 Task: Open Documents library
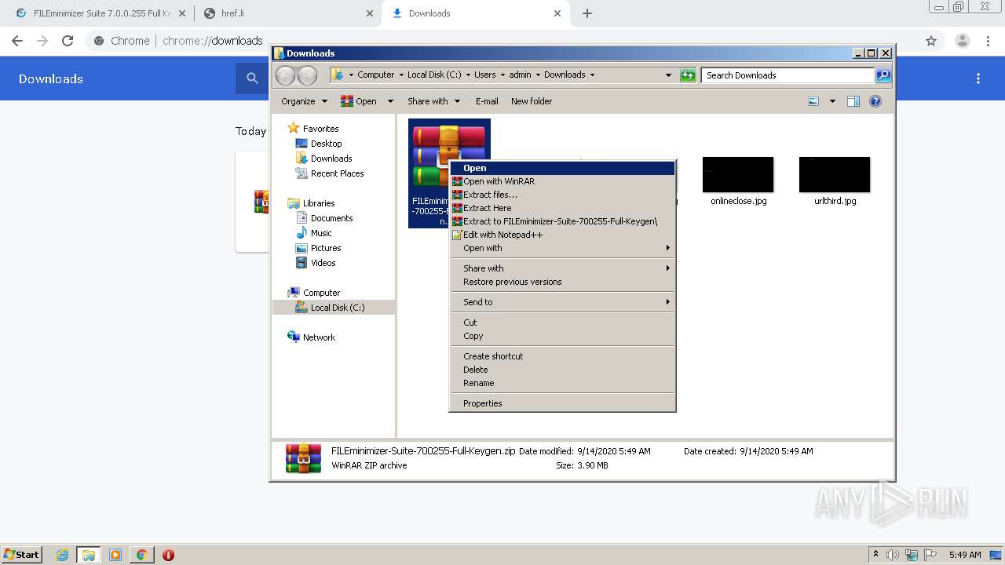click(331, 218)
